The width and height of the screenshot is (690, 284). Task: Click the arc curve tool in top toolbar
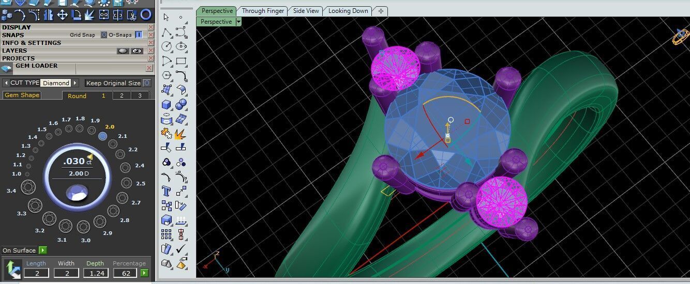(x=20, y=15)
